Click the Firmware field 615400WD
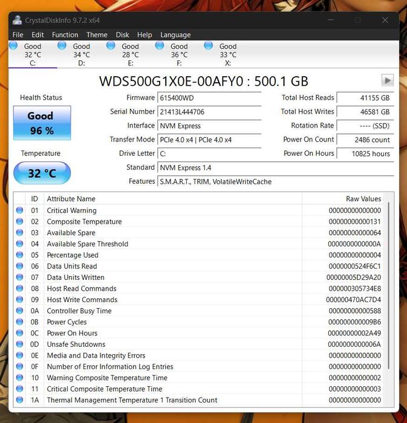407x423 pixels. tap(209, 98)
